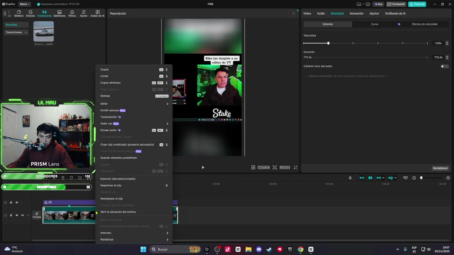Choose Copiar in the context menu
The height and width of the screenshot is (255, 454).
coord(134,69)
